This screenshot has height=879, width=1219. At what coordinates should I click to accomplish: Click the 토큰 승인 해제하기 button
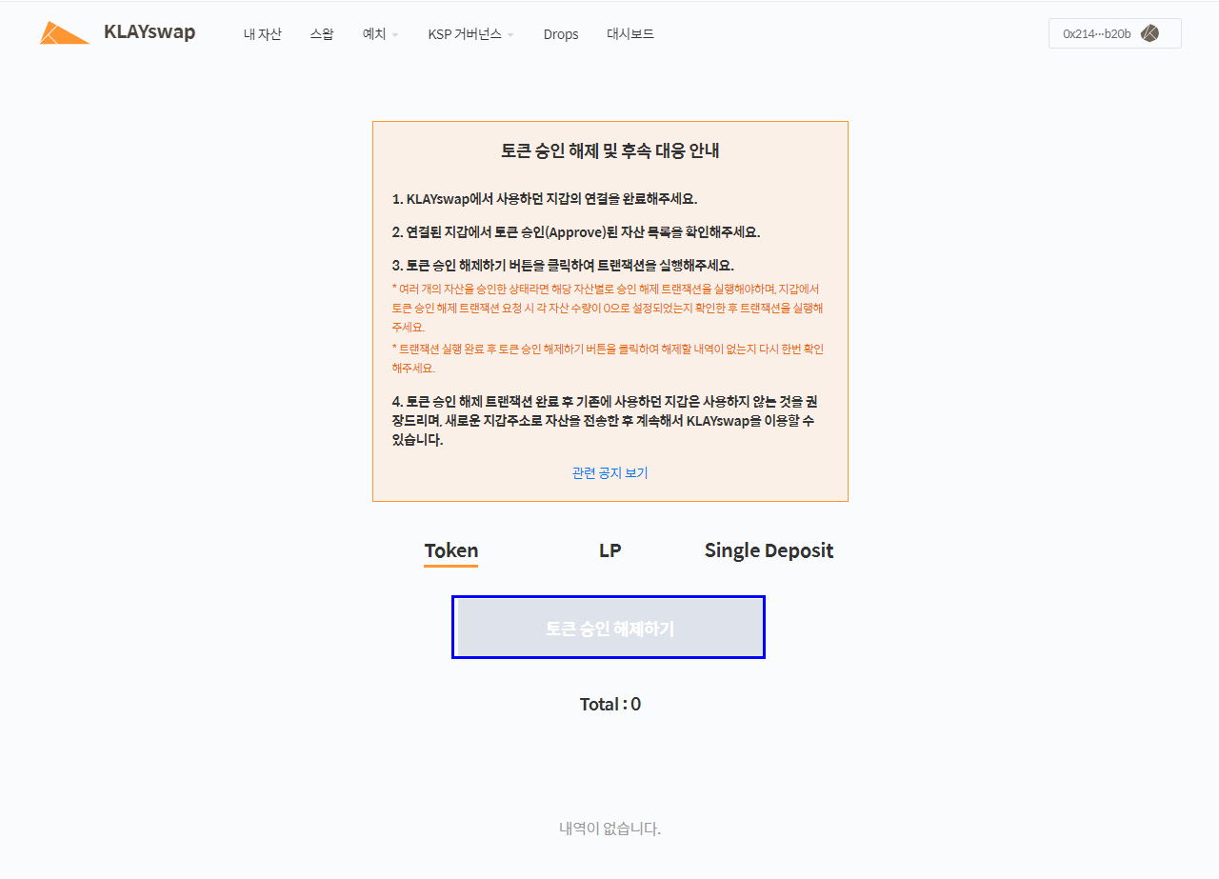coord(609,628)
